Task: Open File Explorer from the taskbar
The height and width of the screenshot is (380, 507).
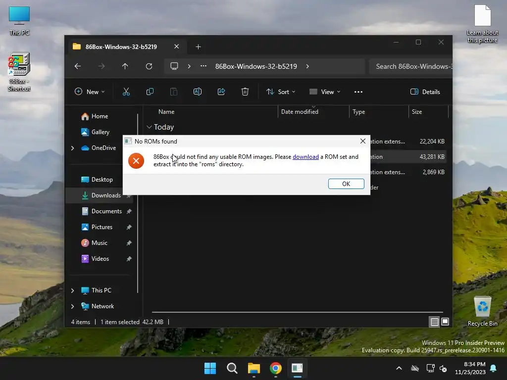Action: tap(254, 368)
